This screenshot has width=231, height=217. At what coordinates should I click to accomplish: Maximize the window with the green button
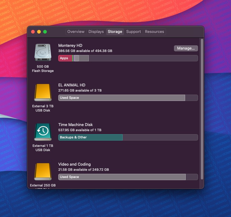(x=45, y=32)
